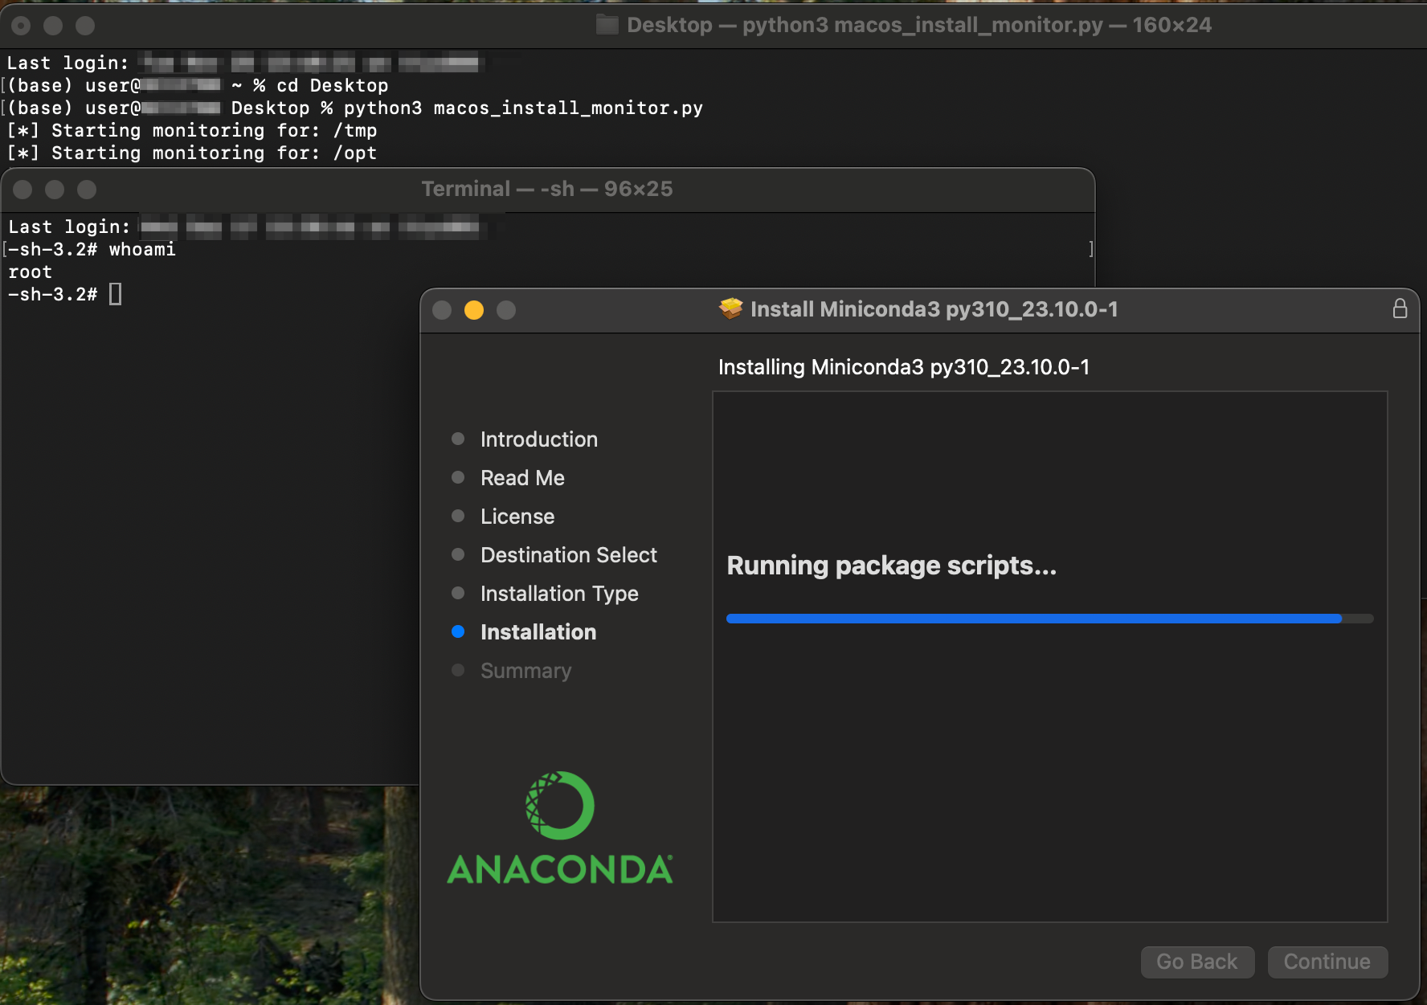The image size is (1427, 1005).
Task: Click the Installation step blue bullet
Action: [458, 632]
